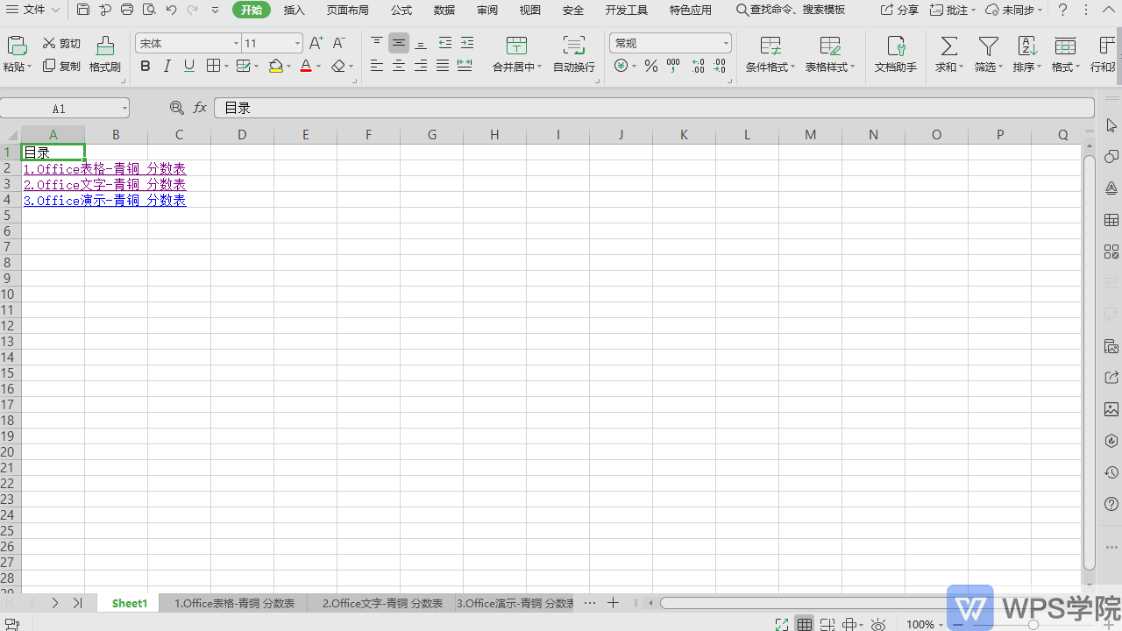1122x631 pixels.
Task: Click the font color A swatch
Action: pos(305,66)
